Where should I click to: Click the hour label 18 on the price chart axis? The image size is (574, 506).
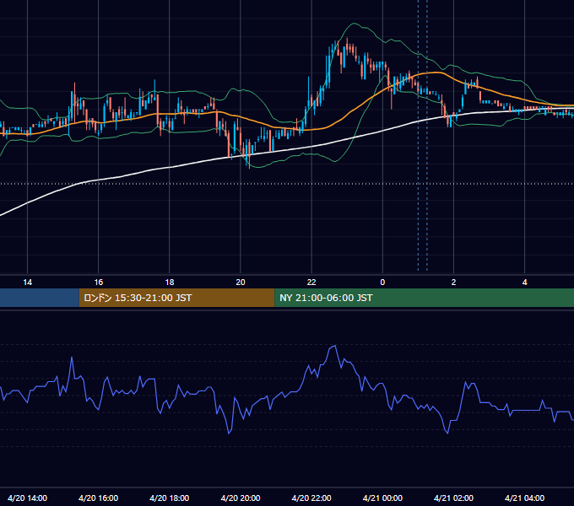tap(170, 283)
